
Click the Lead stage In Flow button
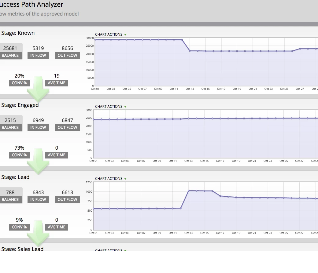pos(38,200)
